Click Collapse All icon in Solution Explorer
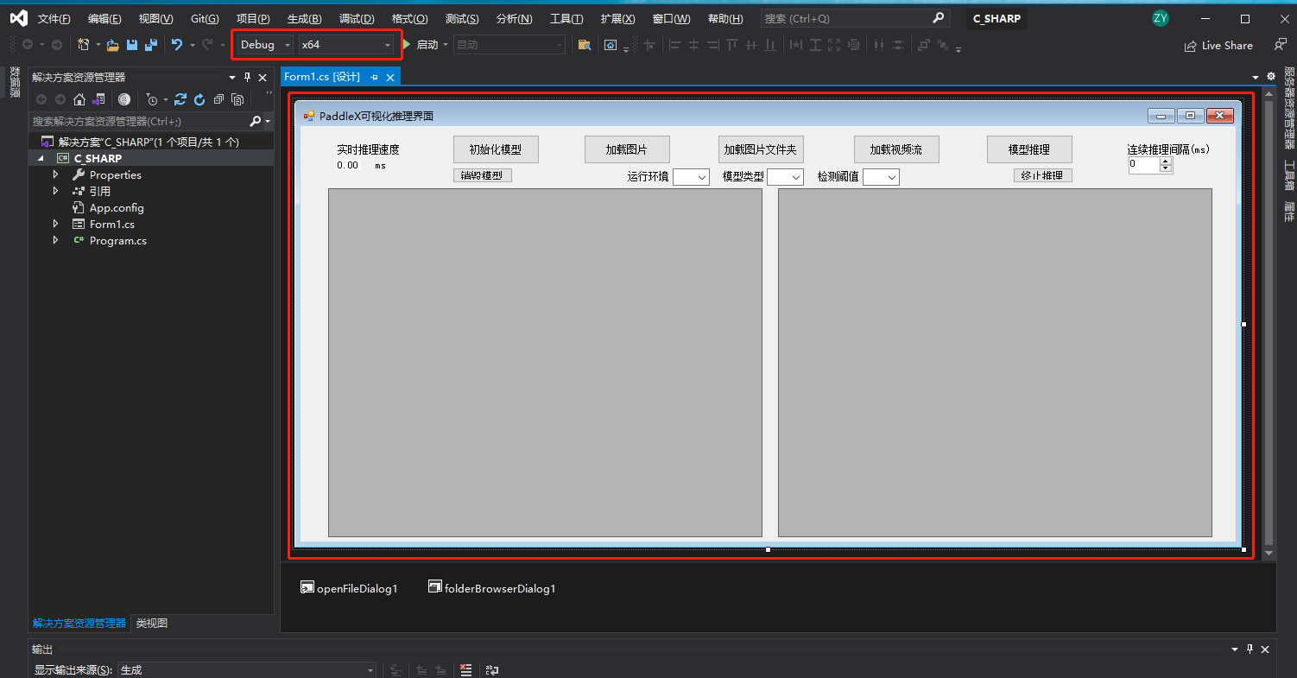The width and height of the screenshot is (1297, 678). (x=218, y=99)
